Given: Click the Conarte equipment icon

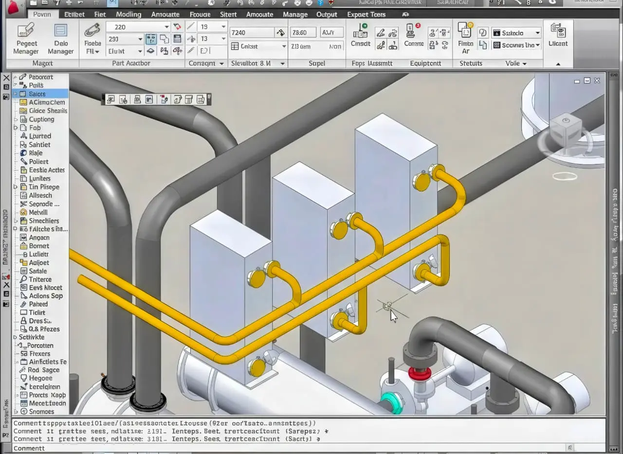Looking at the screenshot, I should 414,35.
